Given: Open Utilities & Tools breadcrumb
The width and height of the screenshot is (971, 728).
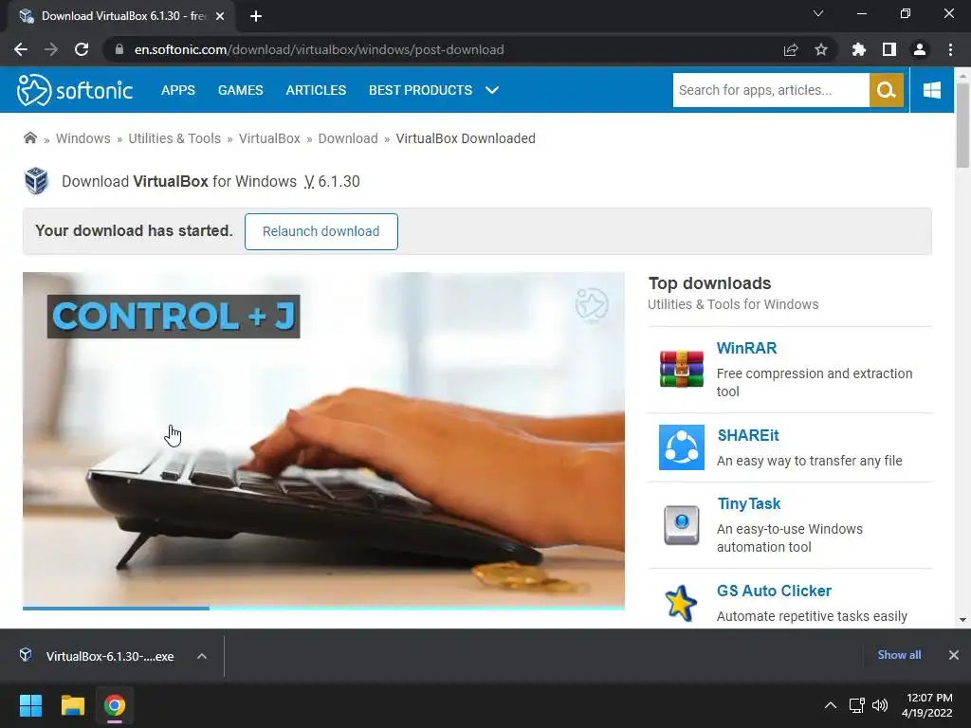Looking at the screenshot, I should point(174,138).
